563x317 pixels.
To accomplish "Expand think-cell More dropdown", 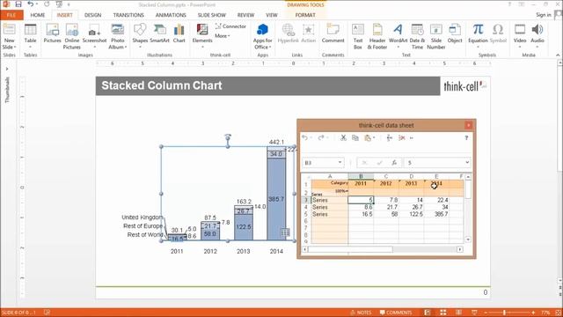I will pos(223,36).
